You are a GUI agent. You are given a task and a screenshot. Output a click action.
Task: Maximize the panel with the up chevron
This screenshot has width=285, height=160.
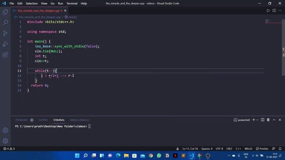click(274, 120)
